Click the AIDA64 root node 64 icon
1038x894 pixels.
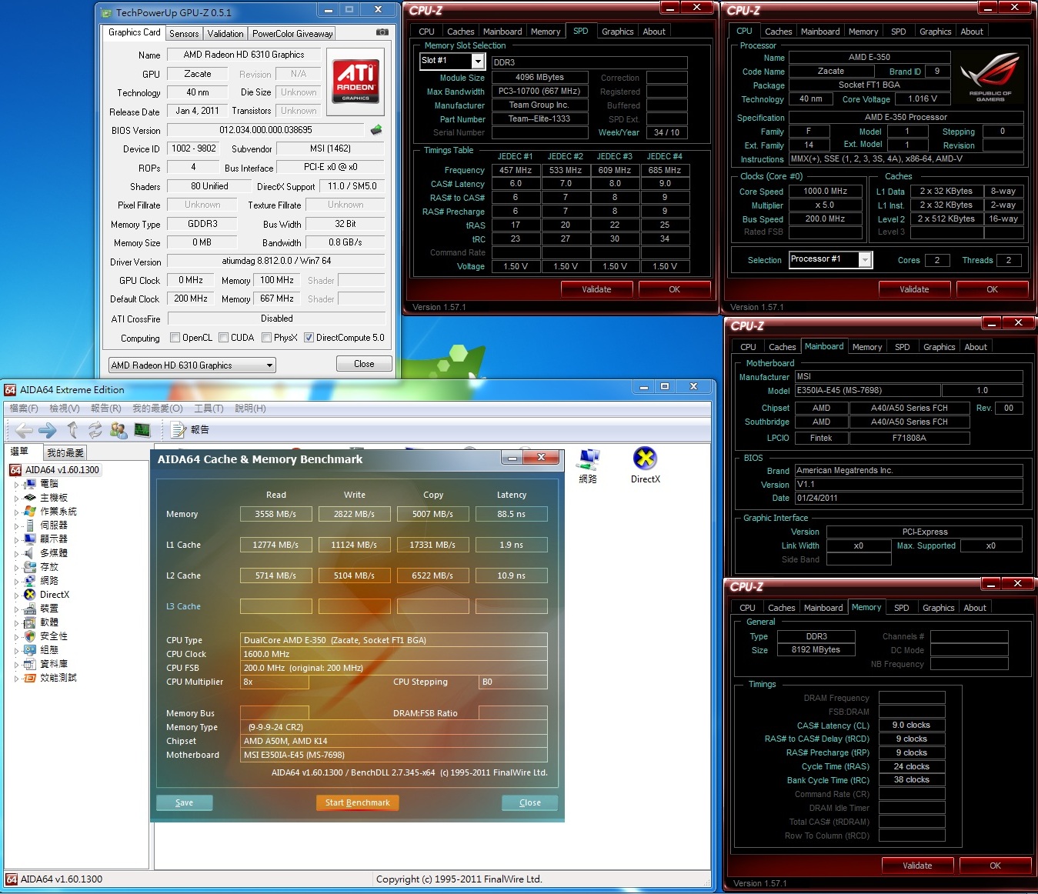pos(15,470)
